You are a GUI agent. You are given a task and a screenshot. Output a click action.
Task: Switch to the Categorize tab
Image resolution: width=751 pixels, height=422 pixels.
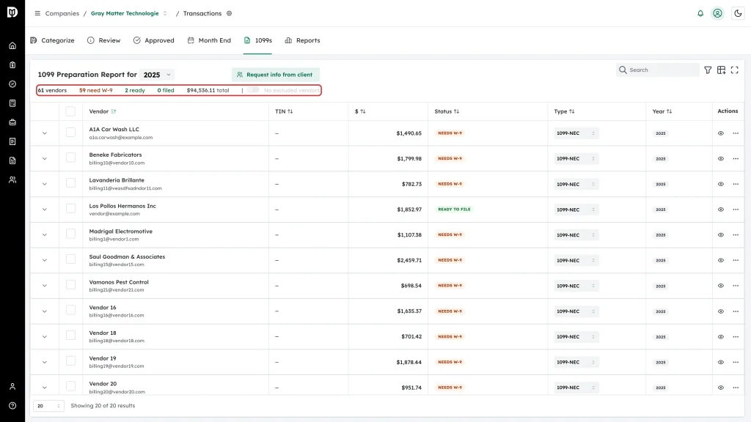[x=52, y=40]
